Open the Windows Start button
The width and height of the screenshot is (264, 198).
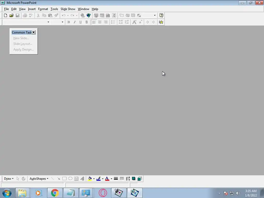7,193
